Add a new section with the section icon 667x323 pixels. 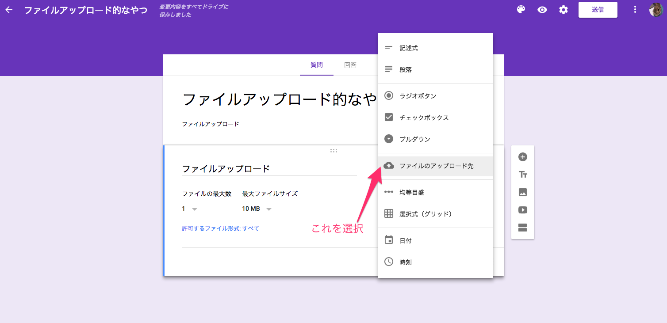(x=522, y=228)
